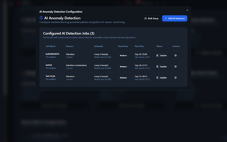Click the Sensors column header
The height and width of the screenshot is (142, 227).
point(70,46)
